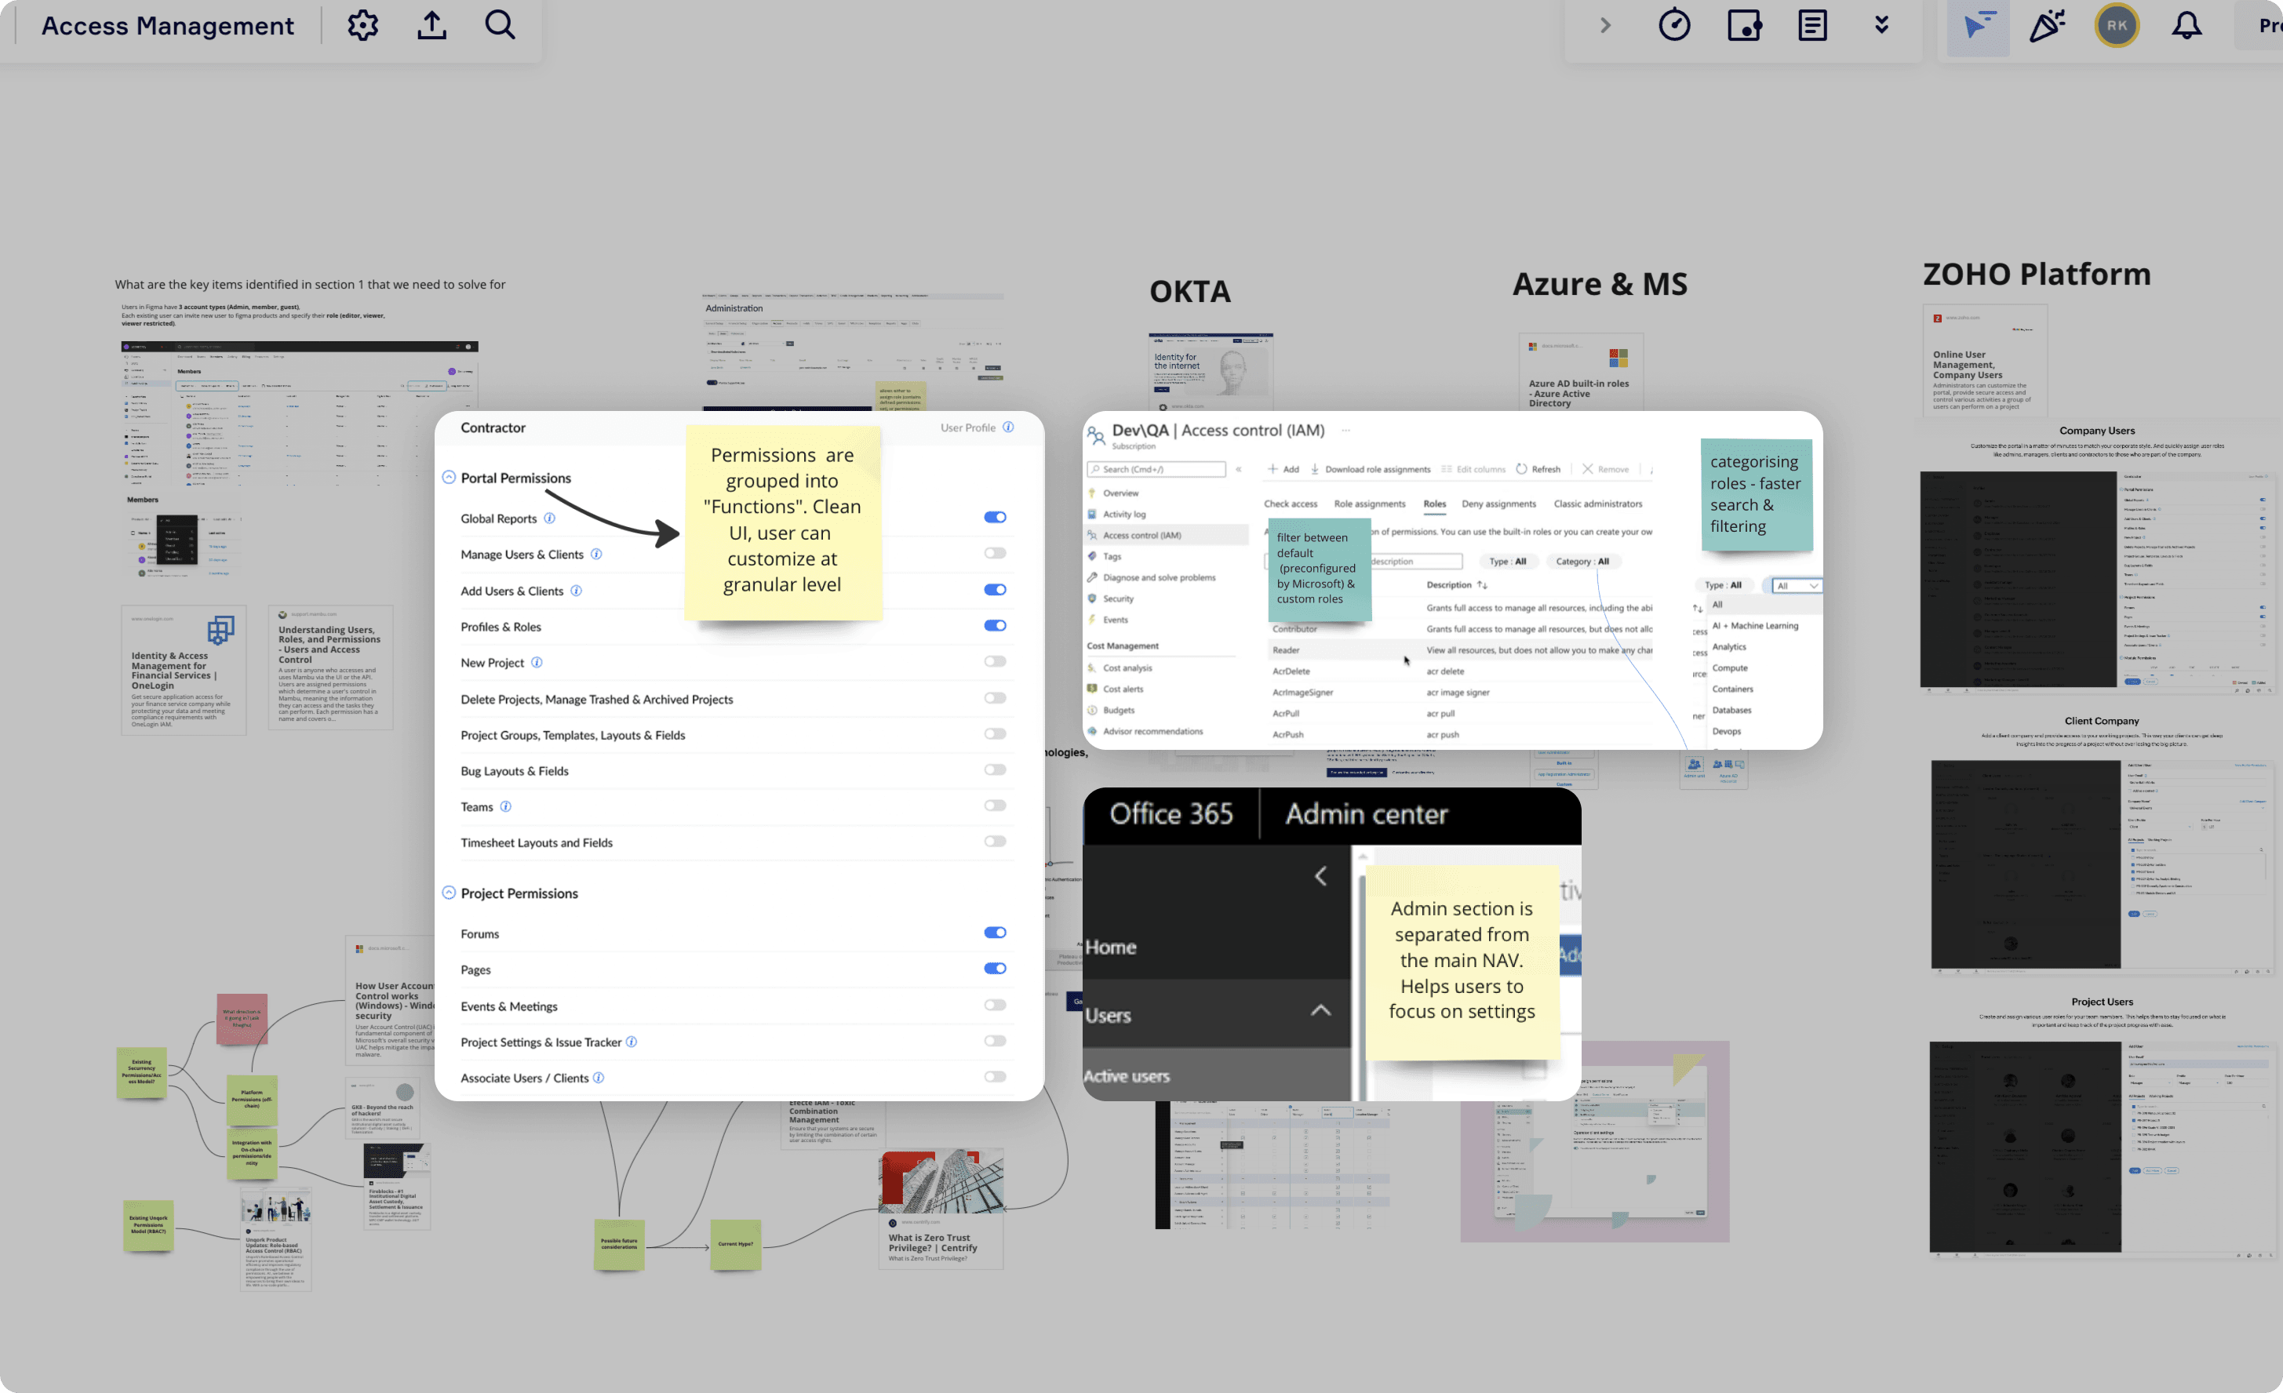Viewport: 2283px width, 1393px height.
Task: Sort by Description column arrows
Action: pyautogui.click(x=1483, y=584)
